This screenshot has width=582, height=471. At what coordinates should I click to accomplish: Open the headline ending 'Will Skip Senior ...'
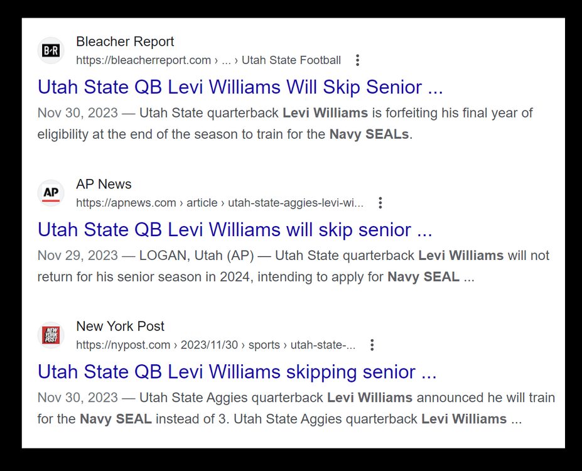click(240, 87)
